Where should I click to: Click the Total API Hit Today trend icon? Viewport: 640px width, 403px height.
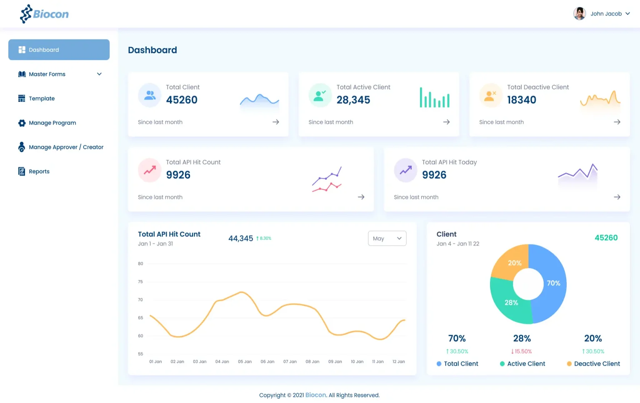pos(405,170)
